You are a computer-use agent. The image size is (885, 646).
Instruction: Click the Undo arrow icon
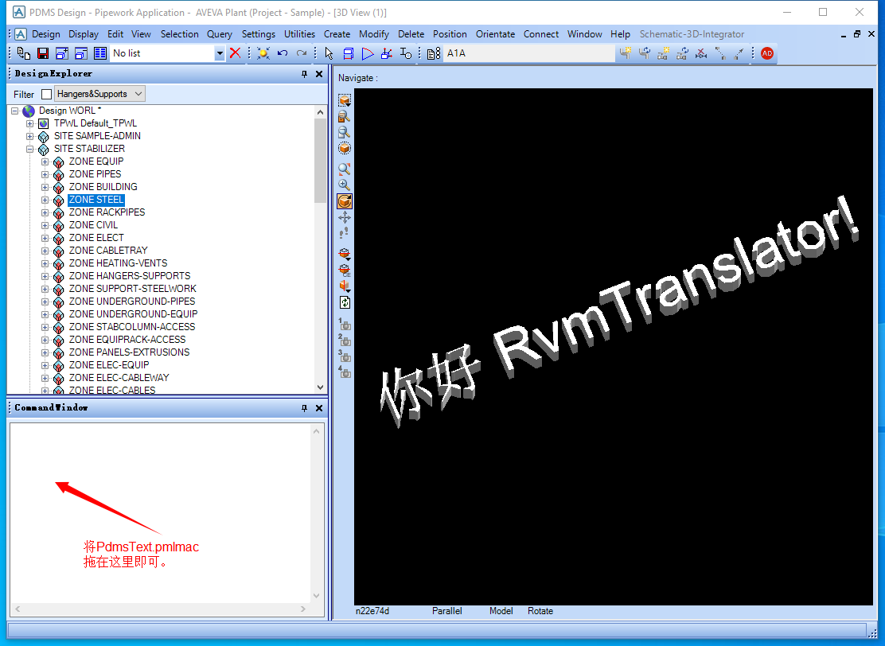(283, 53)
